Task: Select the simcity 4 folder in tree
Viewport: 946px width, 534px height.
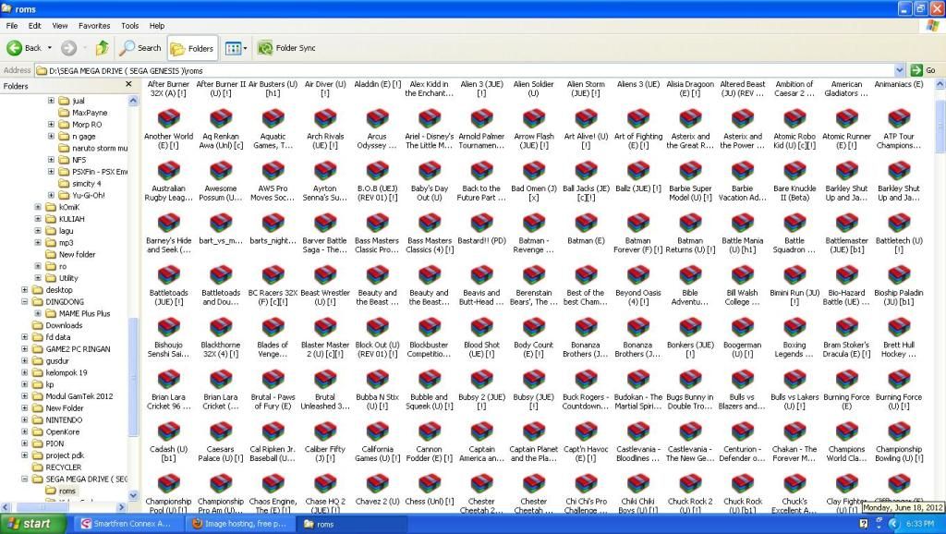Action: pyautogui.click(x=86, y=184)
